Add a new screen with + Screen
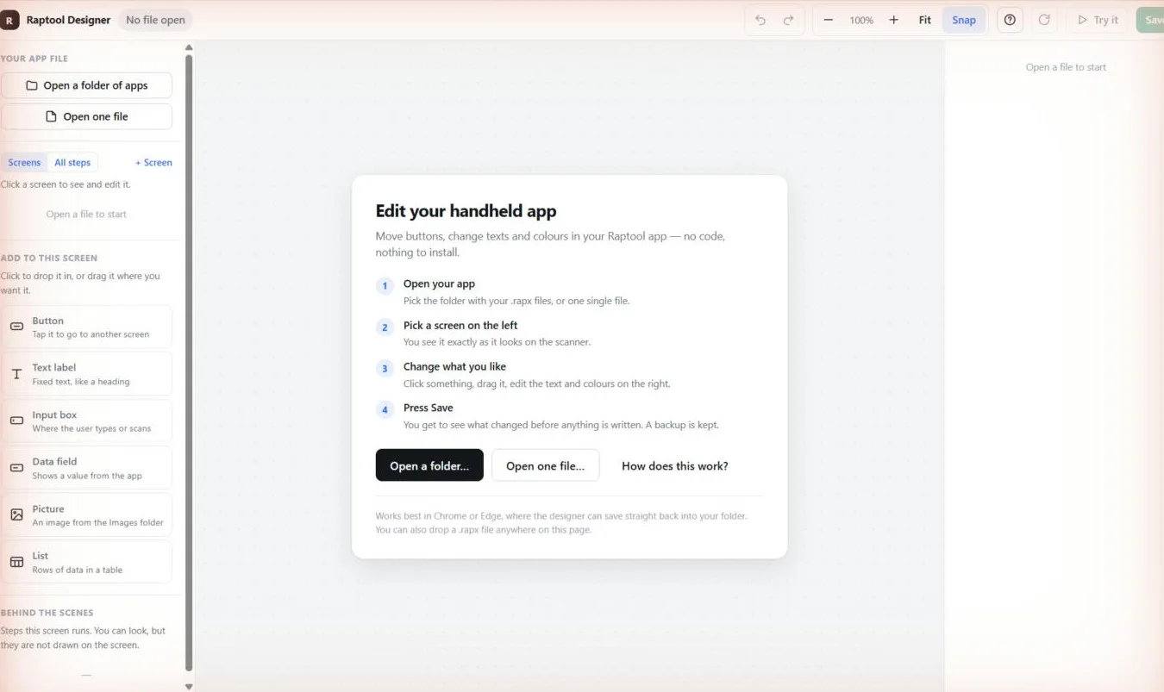Screen dimensions: 1164x692 tap(153, 162)
